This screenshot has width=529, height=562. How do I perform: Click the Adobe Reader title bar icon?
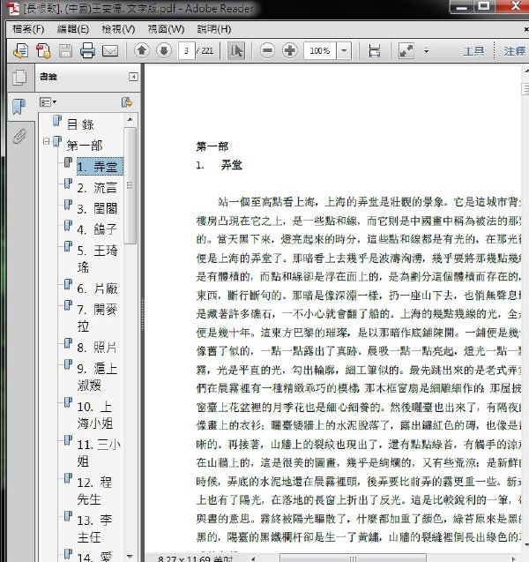13,8
